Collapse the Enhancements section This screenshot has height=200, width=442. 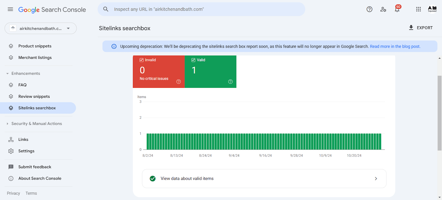click(7, 73)
